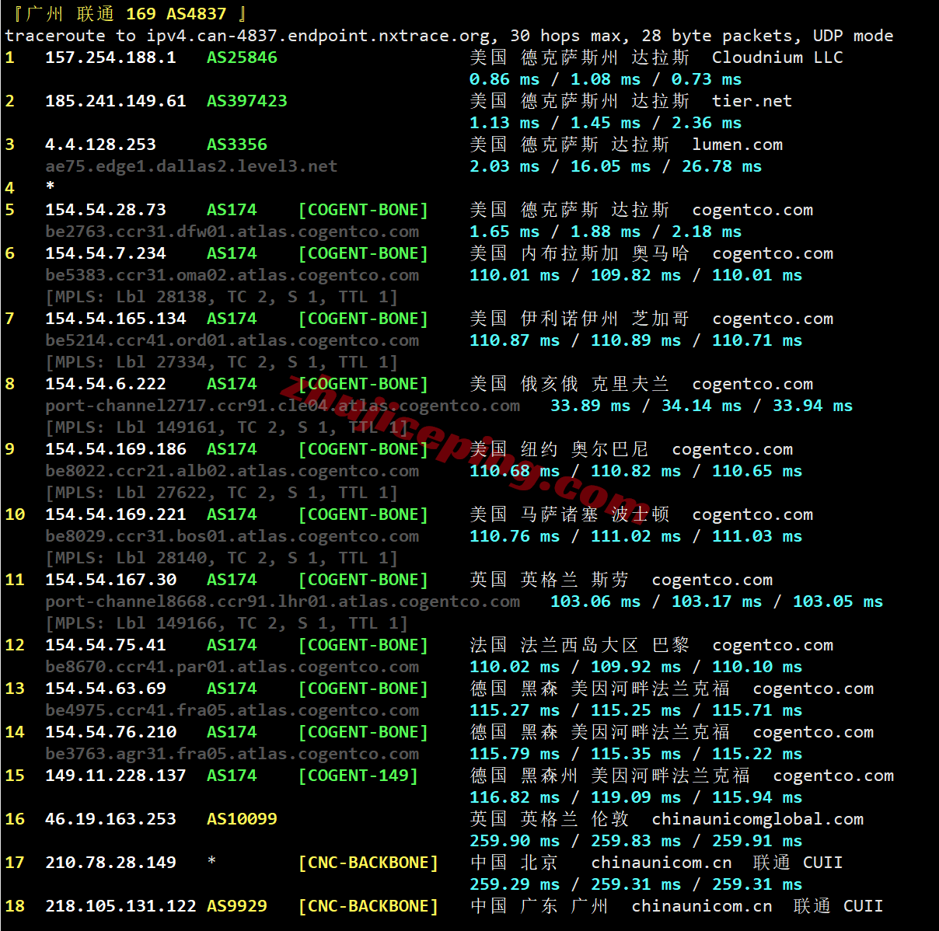Viewport: 939px width, 931px height.
Task: Select the hop 1 IP address 157.254.188.1
Action: pyautogui.click(x=110, y=58)
